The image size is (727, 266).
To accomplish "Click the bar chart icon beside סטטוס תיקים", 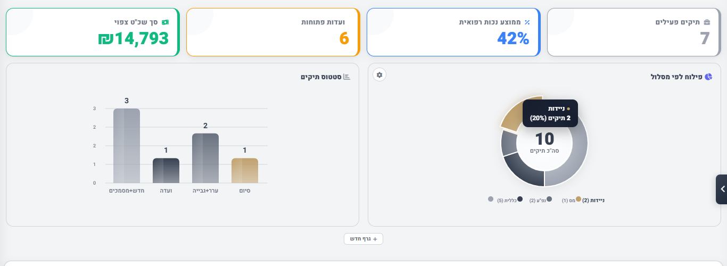I will 347,77.
